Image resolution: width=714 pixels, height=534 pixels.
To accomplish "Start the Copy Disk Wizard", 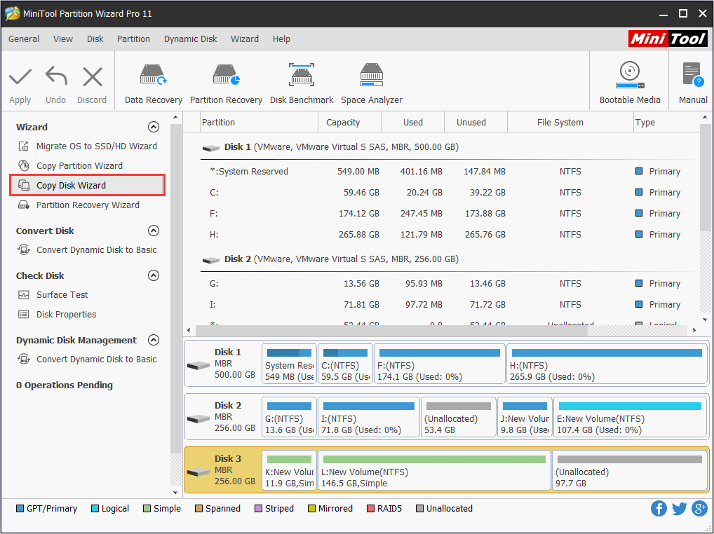I will point(71,186).
